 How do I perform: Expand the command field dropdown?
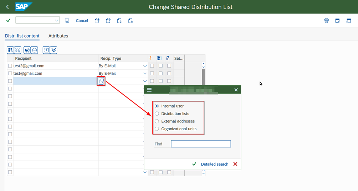coord(56,21)
